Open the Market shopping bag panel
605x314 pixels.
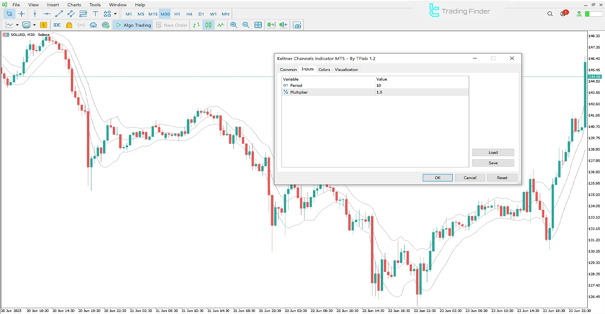point(69,25)
